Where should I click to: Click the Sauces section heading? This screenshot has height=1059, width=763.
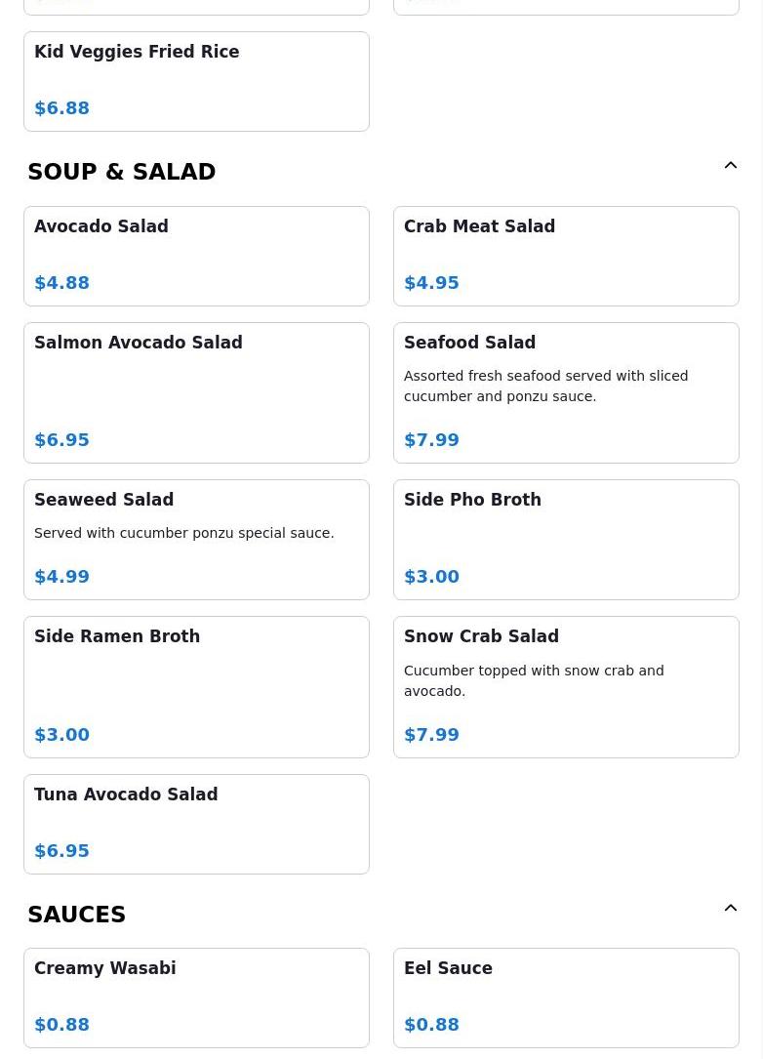click(x=77, y=915)
